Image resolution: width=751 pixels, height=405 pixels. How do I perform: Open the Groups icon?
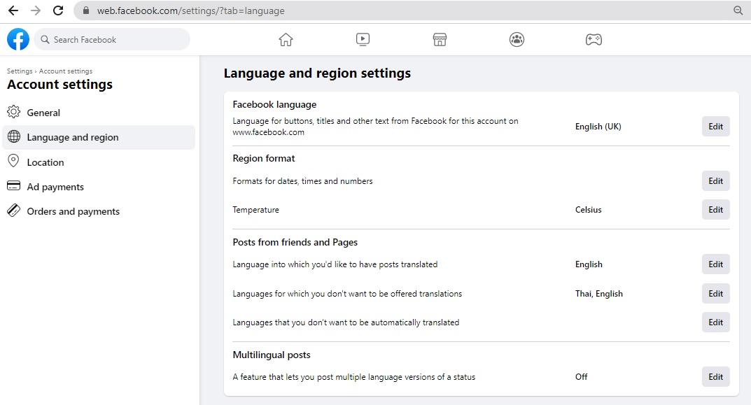click(517, 40)
